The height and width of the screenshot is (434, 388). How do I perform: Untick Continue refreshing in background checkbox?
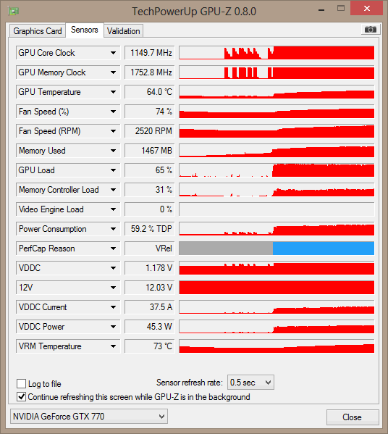tap(21, 396)
